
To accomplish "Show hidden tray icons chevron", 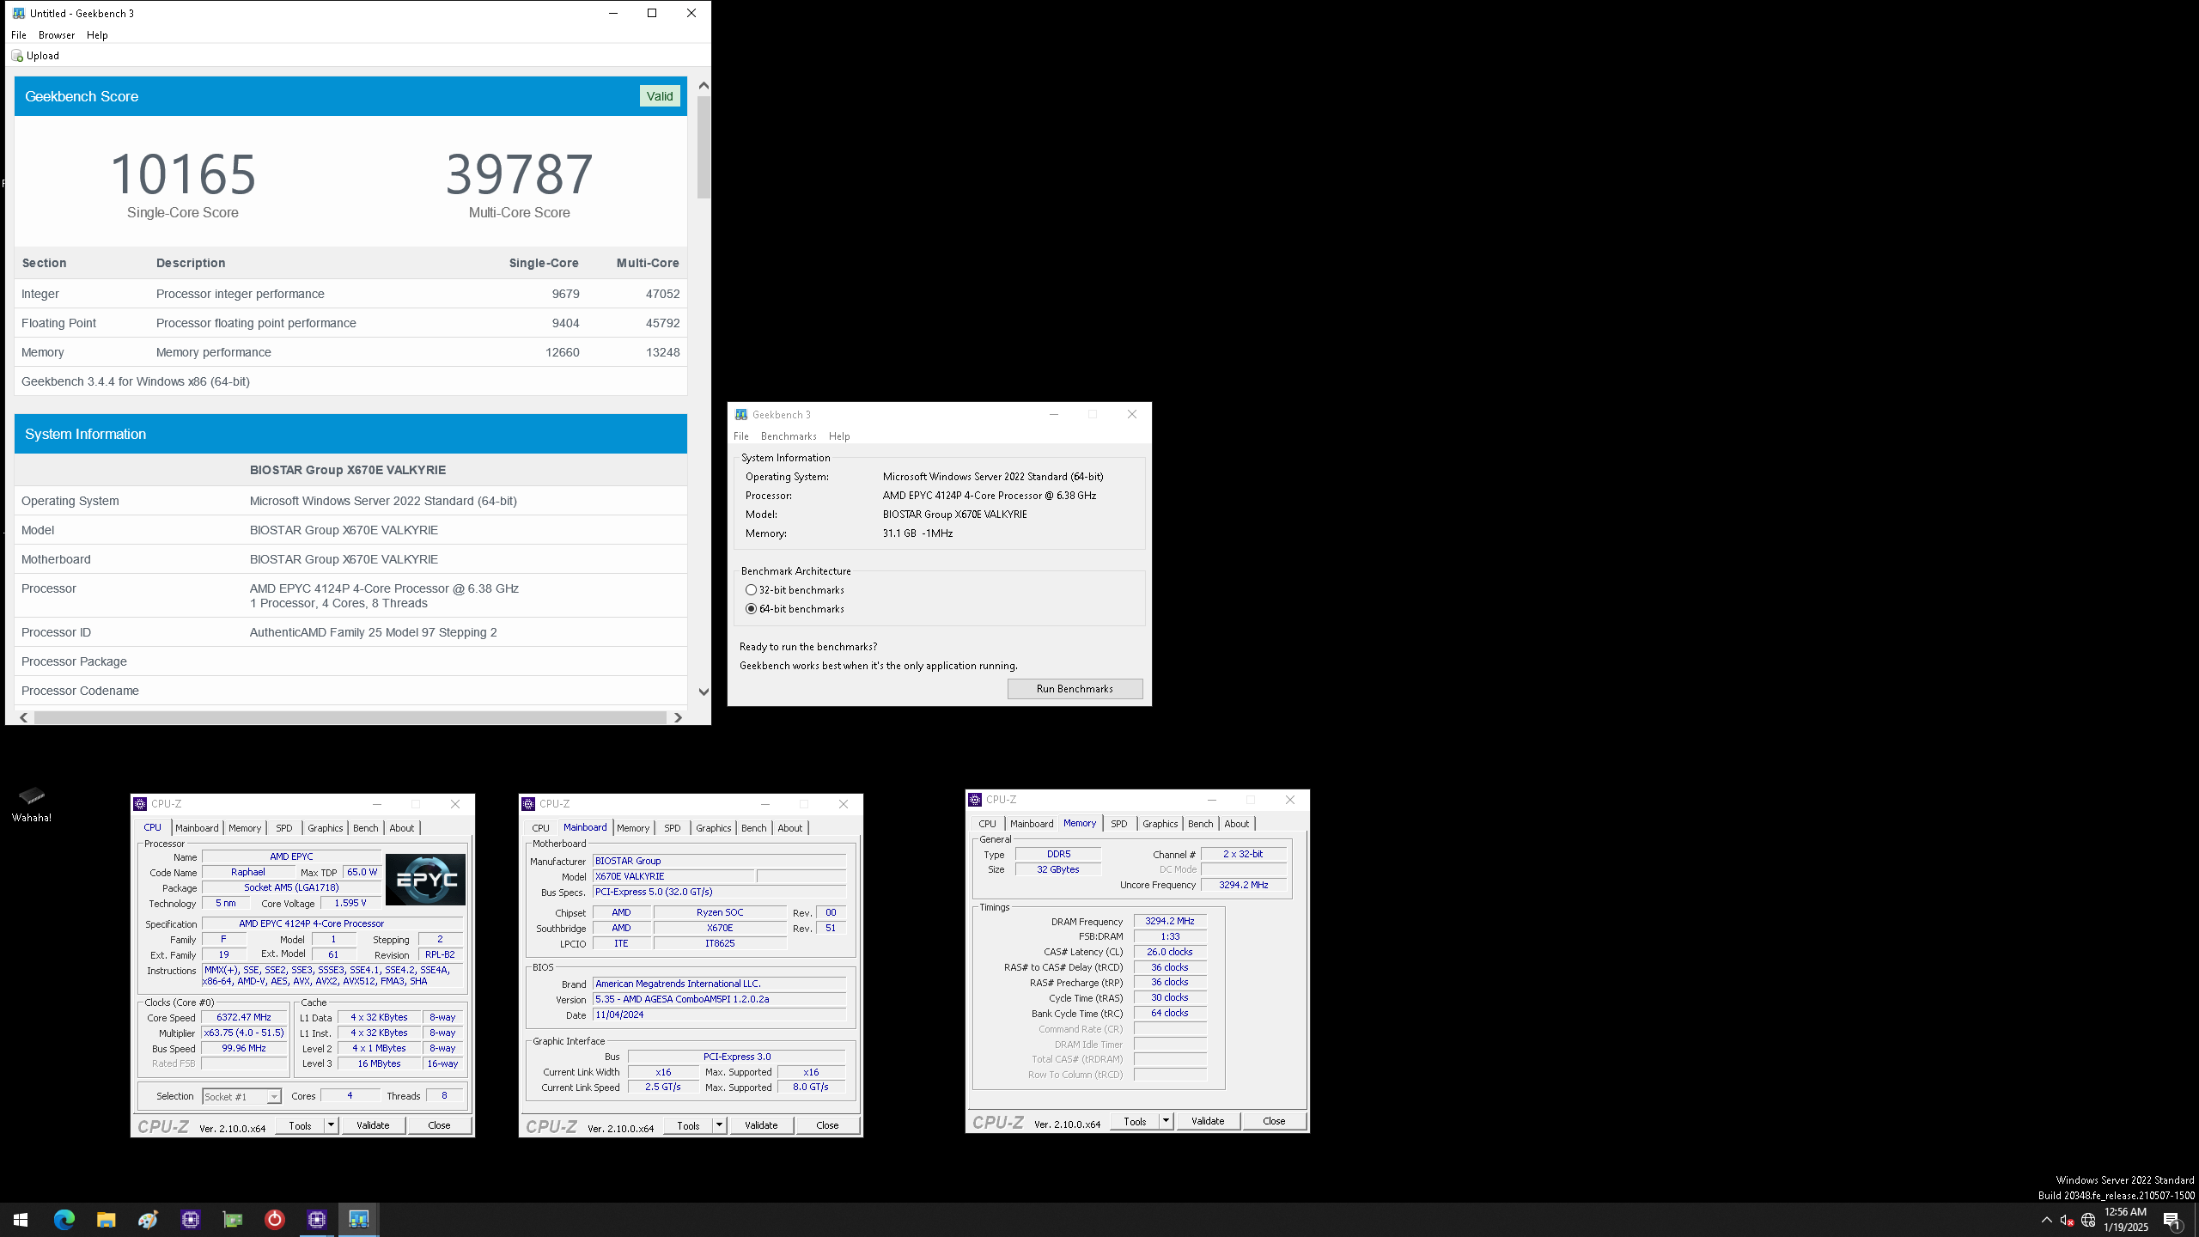I will tap(2047, 1220).
